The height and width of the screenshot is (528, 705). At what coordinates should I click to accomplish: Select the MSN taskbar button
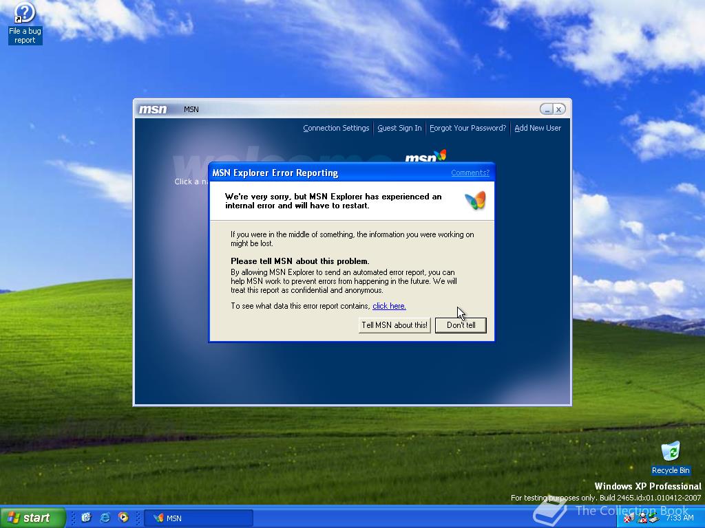pos(198,518)
